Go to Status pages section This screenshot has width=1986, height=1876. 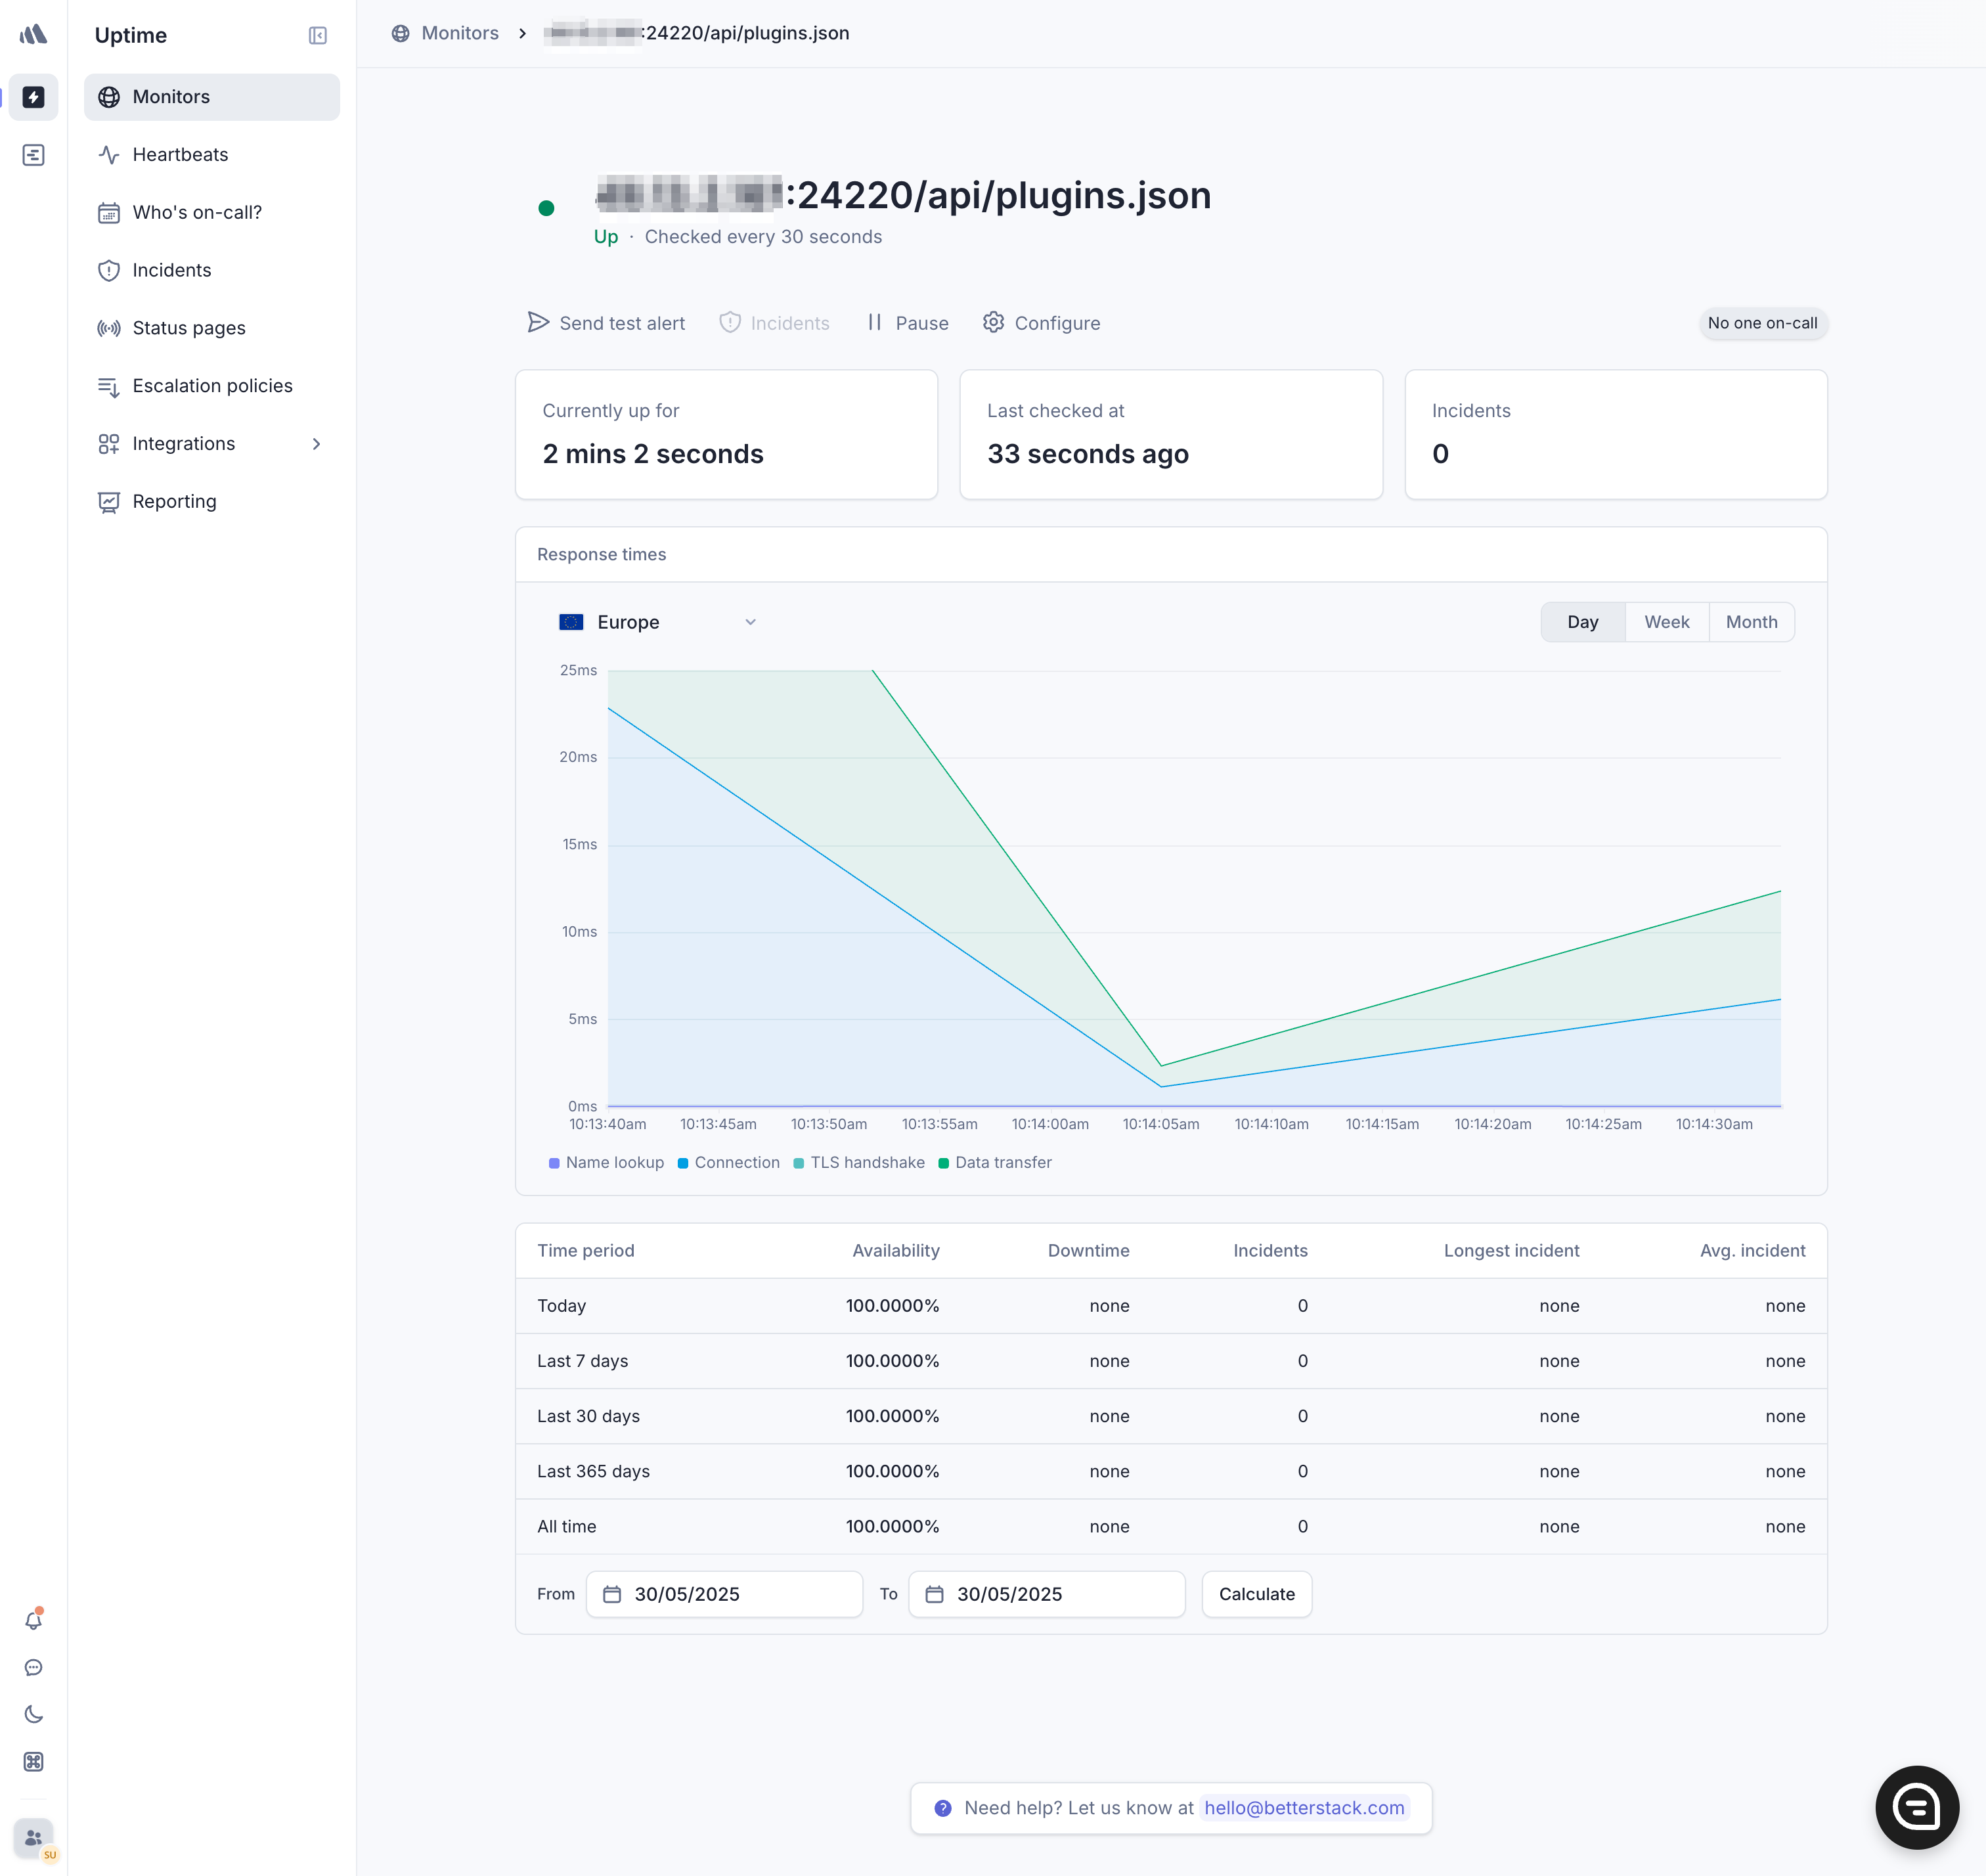pos(188,327)
